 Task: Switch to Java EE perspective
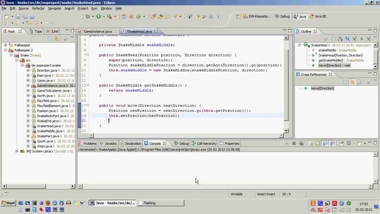click(318, 17)
